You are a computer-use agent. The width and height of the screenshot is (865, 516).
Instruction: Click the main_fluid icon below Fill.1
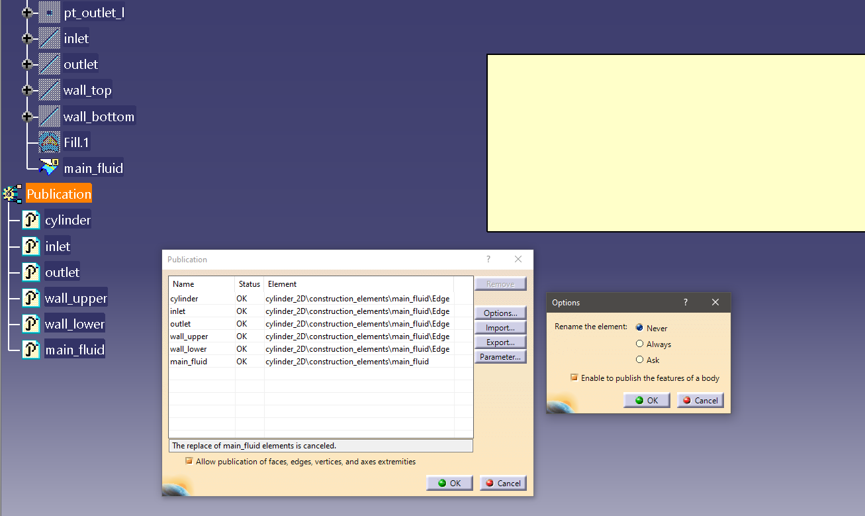[49, 168]
